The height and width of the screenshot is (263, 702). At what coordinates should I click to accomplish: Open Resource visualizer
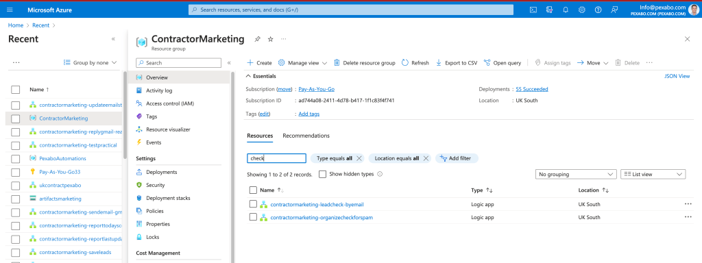[168, 129]
